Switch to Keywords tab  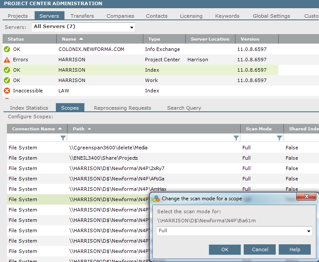(x=227, y=16)
